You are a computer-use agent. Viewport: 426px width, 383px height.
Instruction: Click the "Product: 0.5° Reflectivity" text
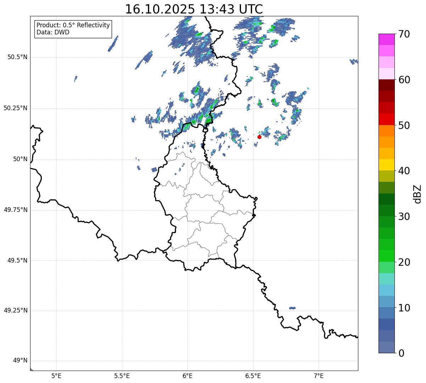tap(73, 26)
